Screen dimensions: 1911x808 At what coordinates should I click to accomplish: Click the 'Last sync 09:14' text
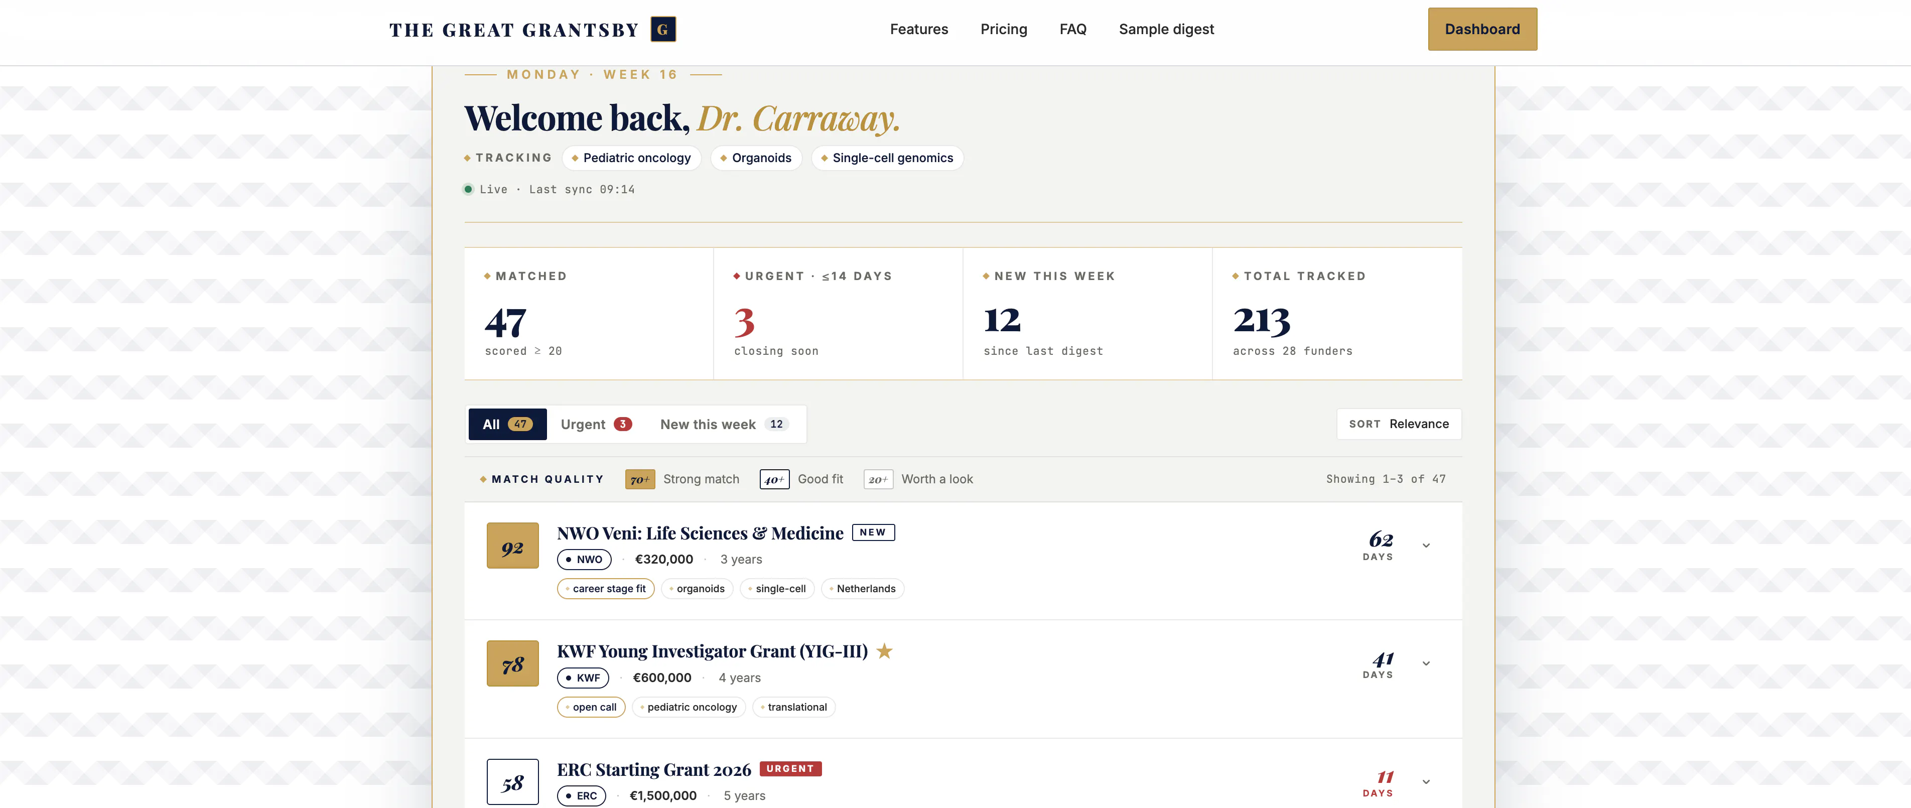(582, 189)
